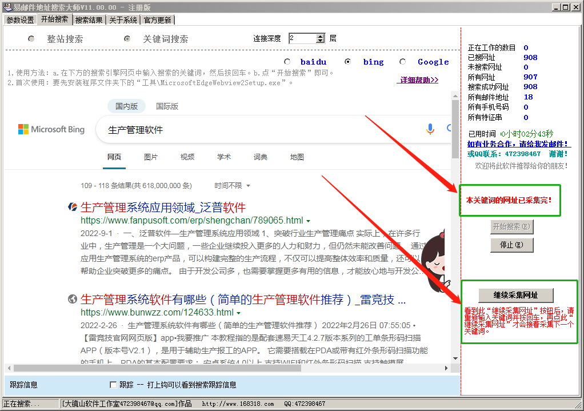Click the 正在搜索... status bar text

click(x=21, y=404)
